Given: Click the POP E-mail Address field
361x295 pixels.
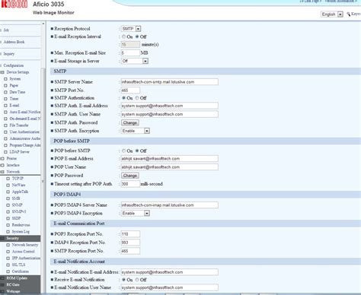Looking at the screenshot, I should pos(169,159).
